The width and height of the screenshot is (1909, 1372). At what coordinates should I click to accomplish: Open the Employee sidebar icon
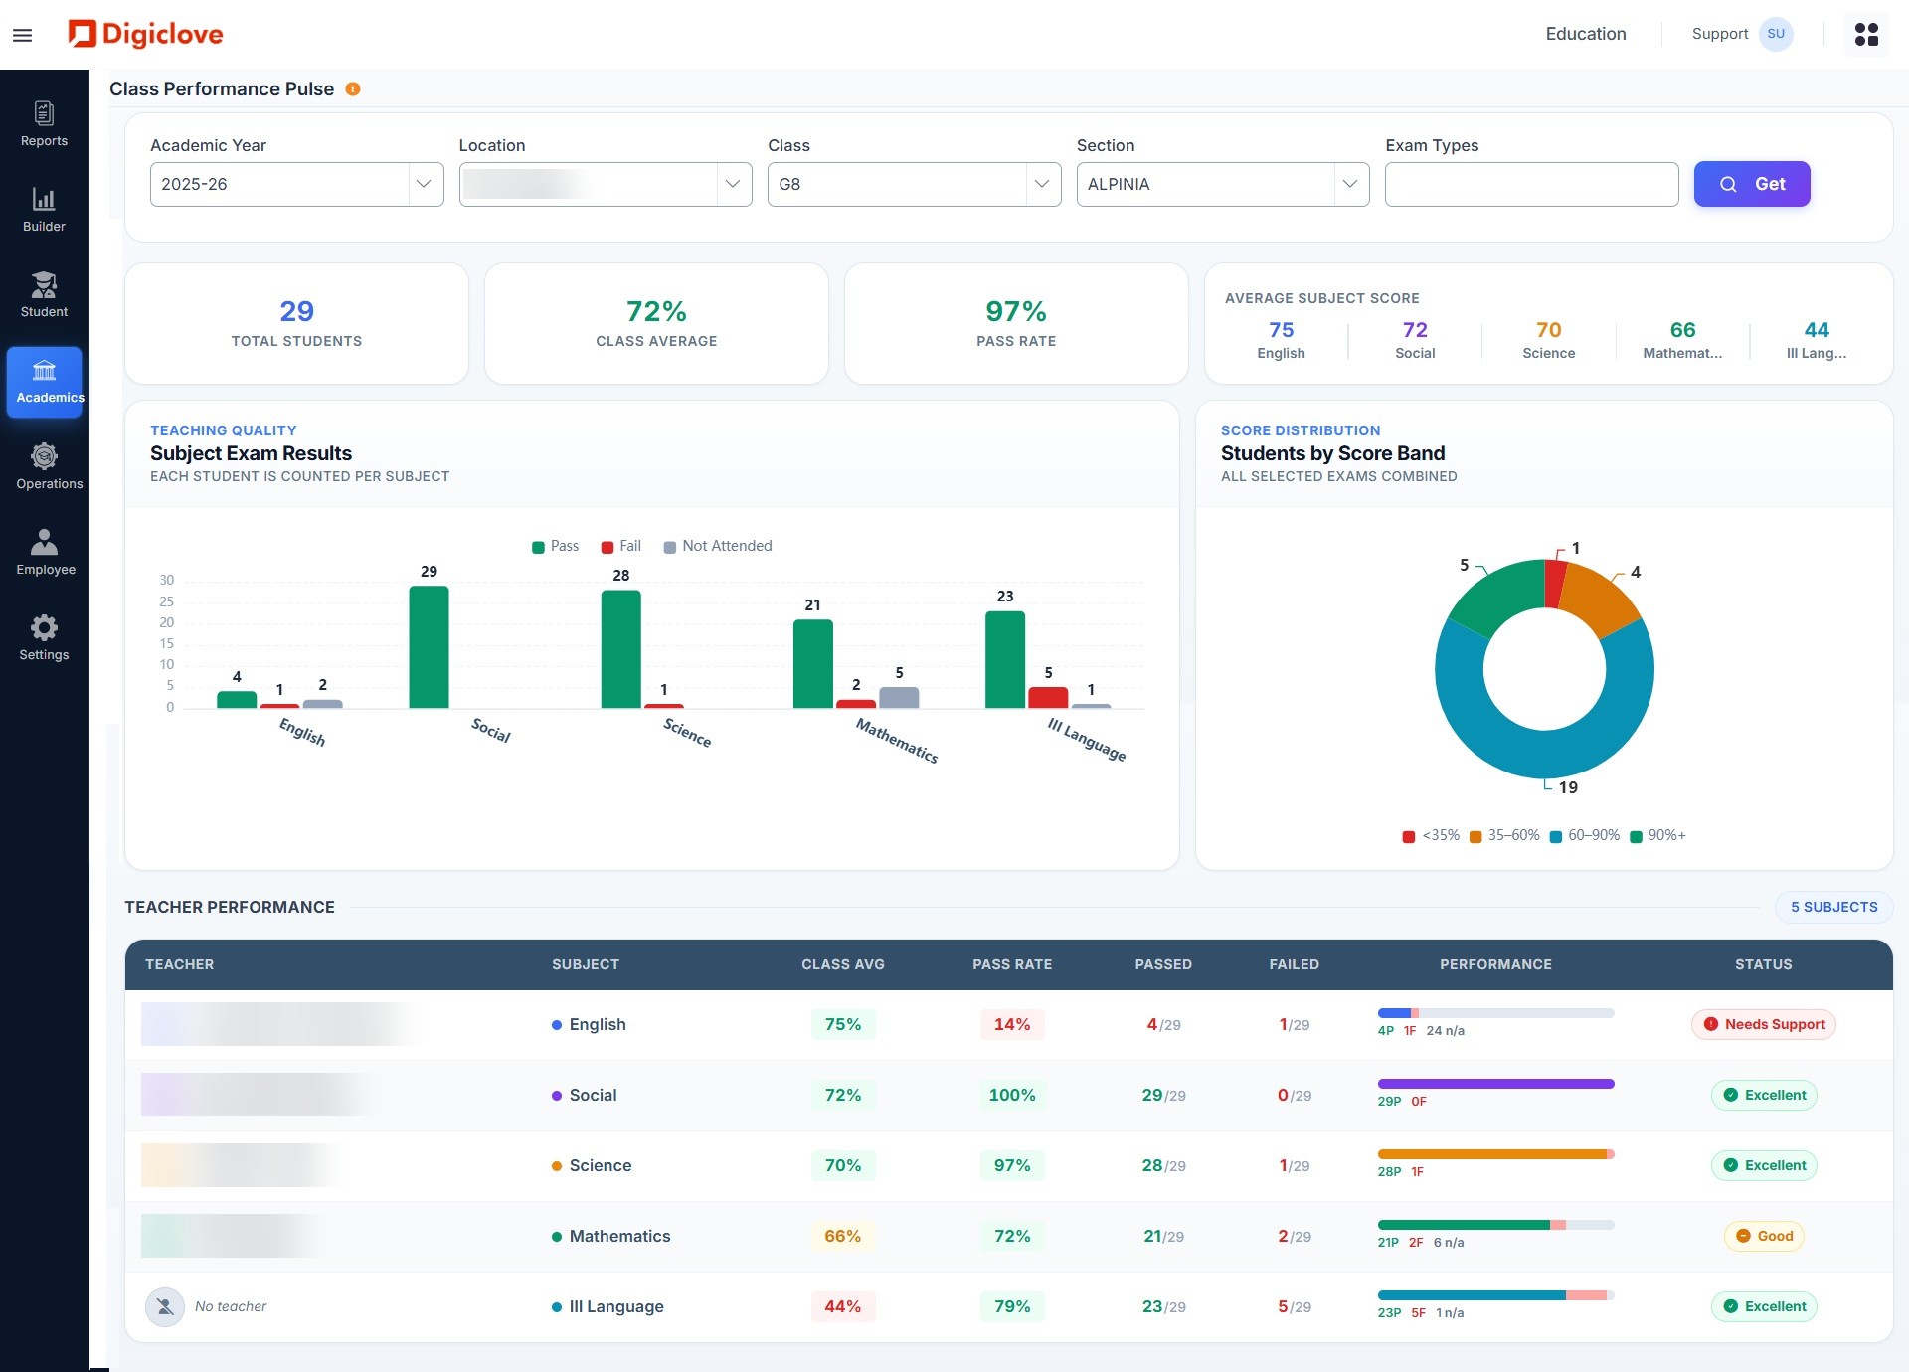(45, 553)
